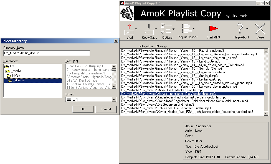Image resolution: width=271 pixels, height=164 pixels.
Task: Select 'Nena's Kinderlieder - Die Vogelhochzeit.mp3'
Action: pyautogui.click(x=192, y=94)
